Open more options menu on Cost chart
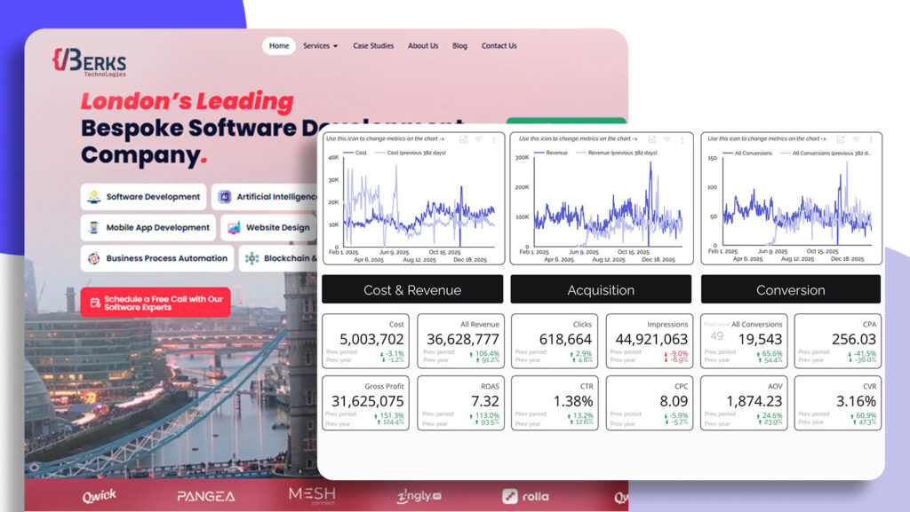910x512 pixels. click(493, 139)
